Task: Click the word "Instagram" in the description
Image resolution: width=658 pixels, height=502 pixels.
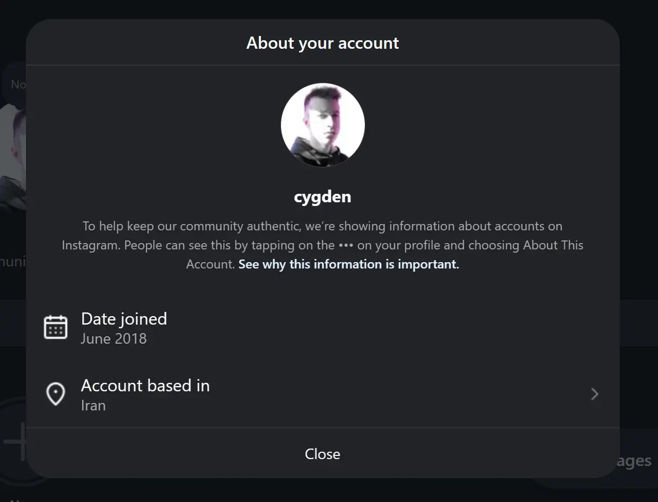Action: click(x=90, y=245)
